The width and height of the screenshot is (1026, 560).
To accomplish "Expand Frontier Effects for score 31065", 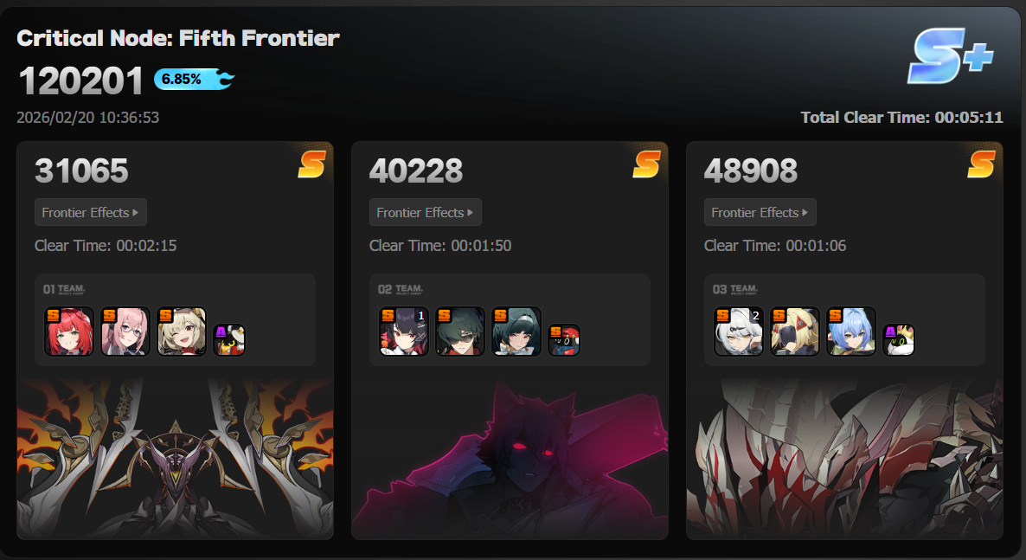I will click(x=90, y=212).
